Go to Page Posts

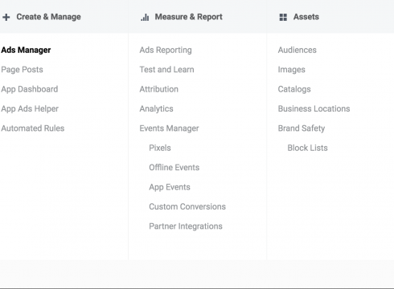[22, 70]
